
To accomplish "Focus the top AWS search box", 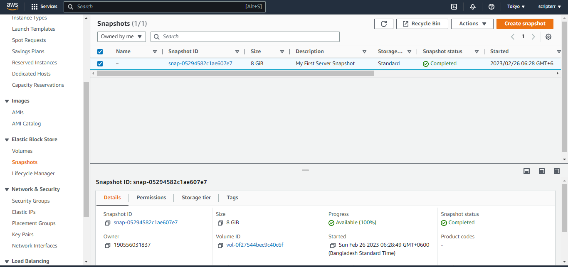I will [x=165, y=7].
